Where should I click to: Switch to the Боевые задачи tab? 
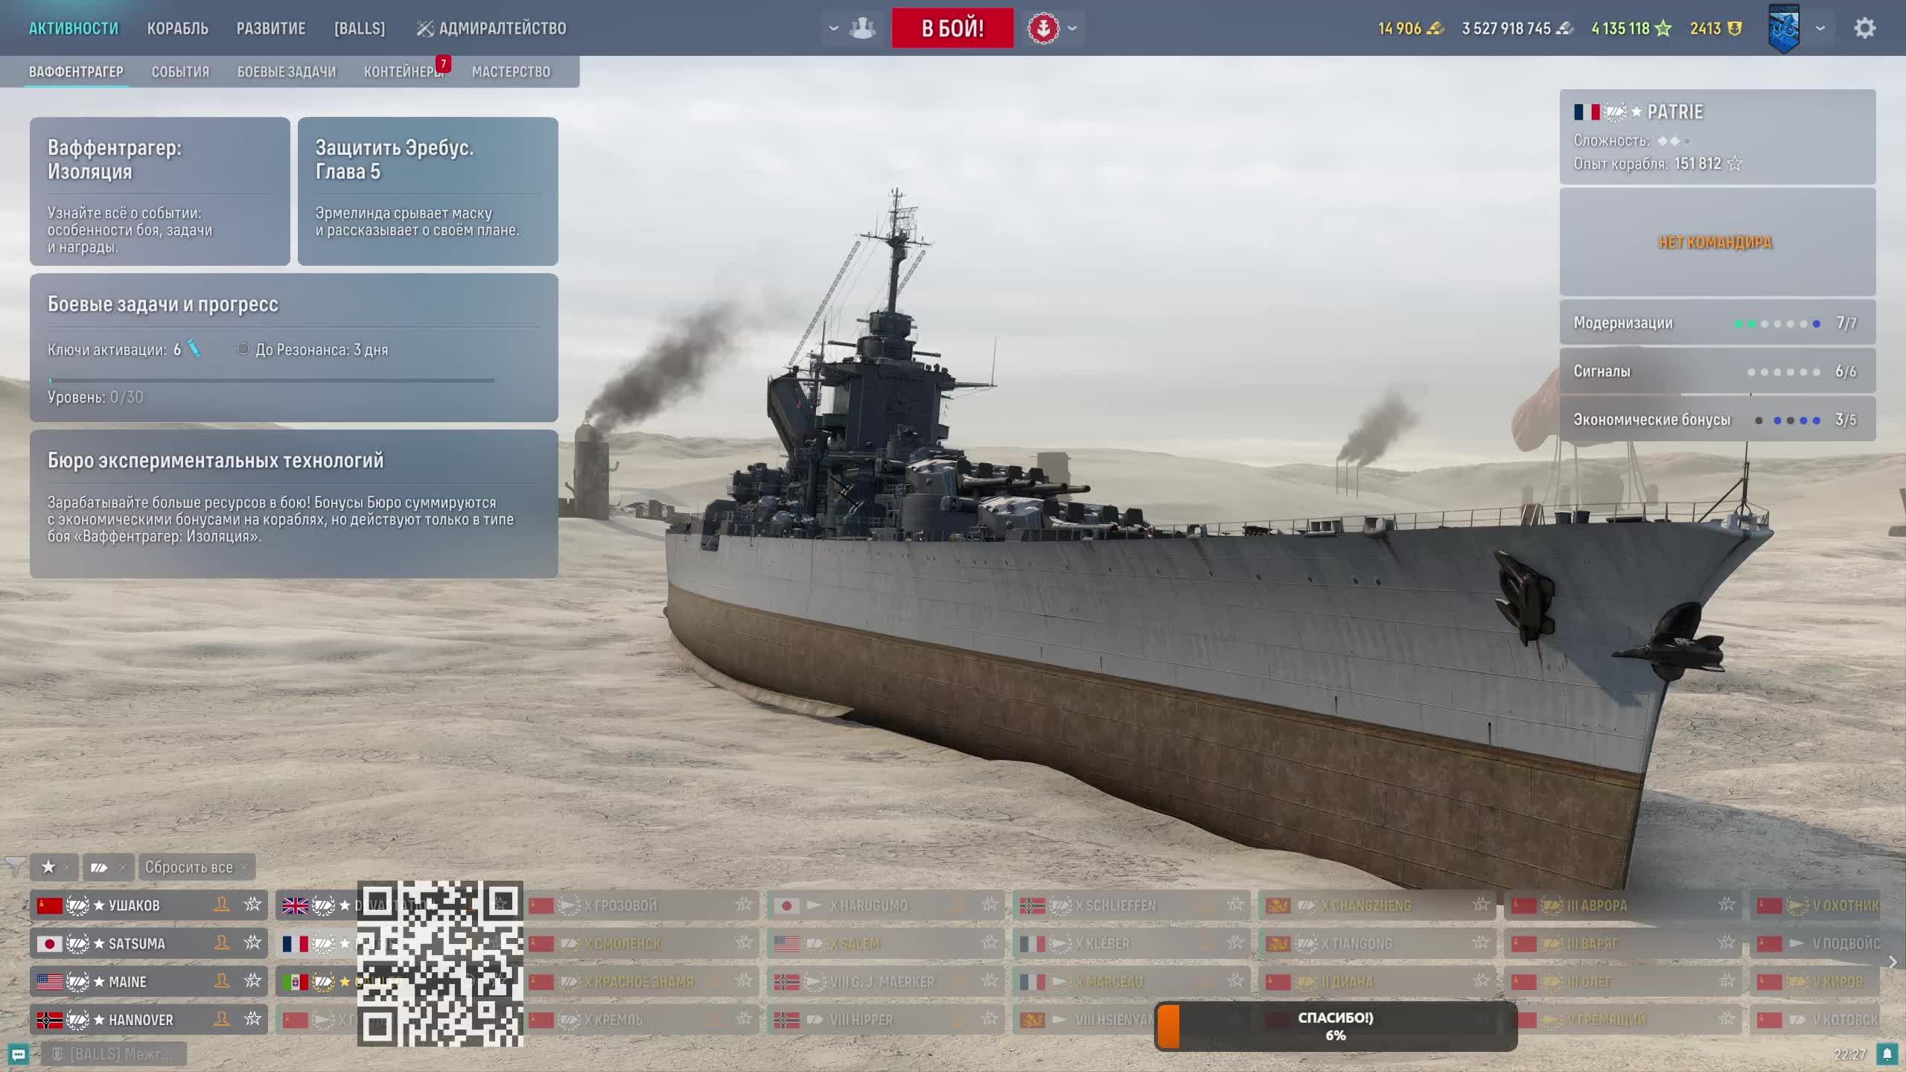point(287,72)
